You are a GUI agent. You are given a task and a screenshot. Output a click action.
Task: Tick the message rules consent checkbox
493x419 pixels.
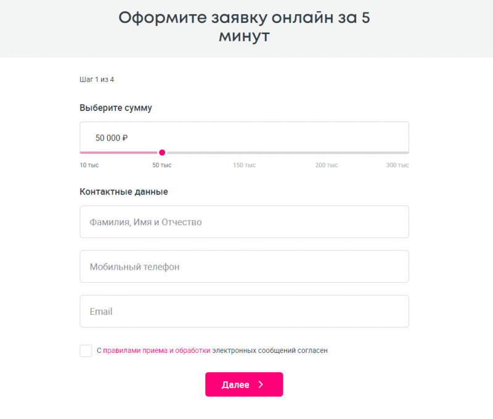tap(86, 351)
